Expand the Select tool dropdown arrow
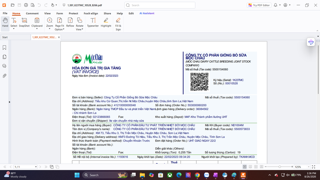 point(14,29)
